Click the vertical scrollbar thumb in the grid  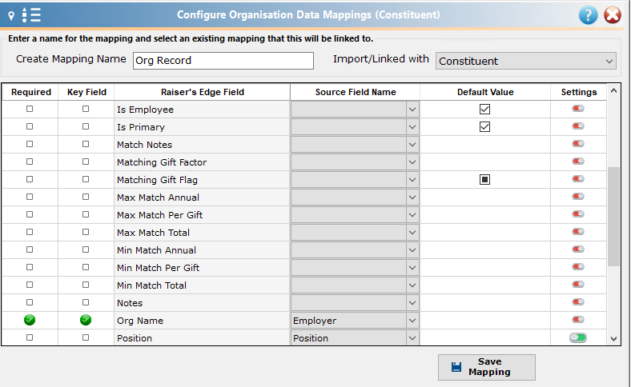pos(613,216)
